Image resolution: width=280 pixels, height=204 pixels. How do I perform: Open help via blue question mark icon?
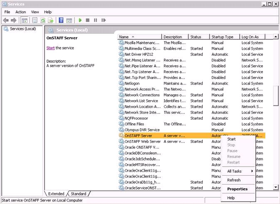point(61,20)
